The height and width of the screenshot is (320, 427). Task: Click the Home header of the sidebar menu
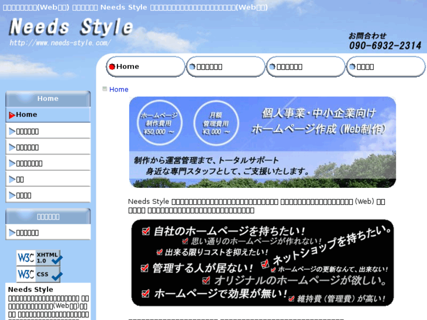(x=48, y=99)
